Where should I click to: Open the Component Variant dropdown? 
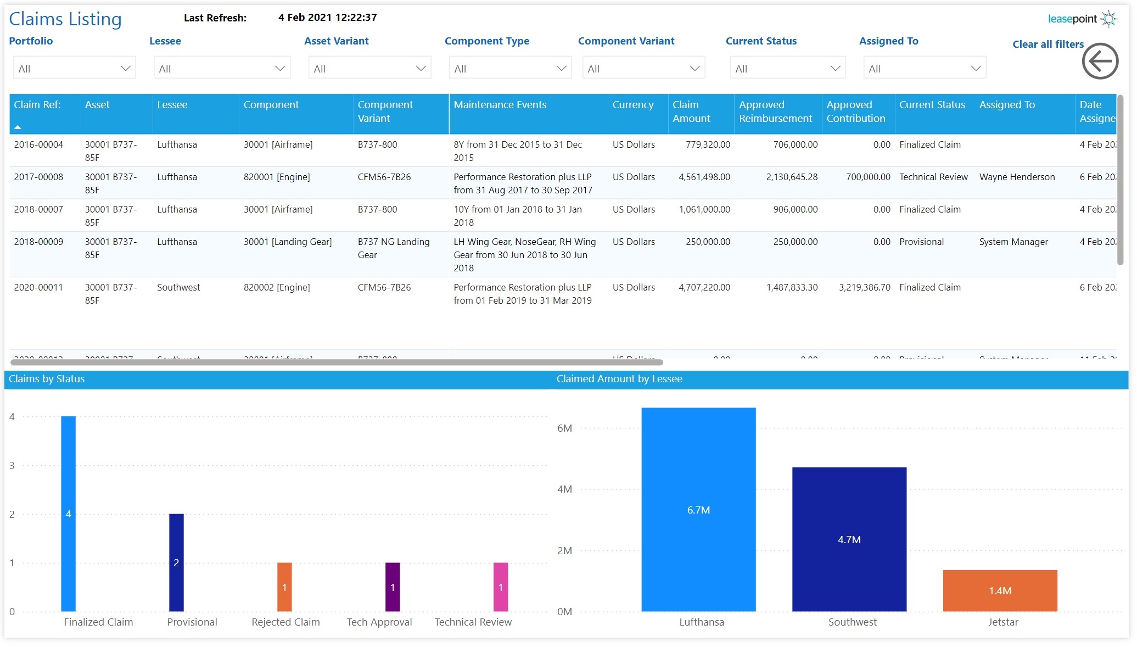point(643,68)
